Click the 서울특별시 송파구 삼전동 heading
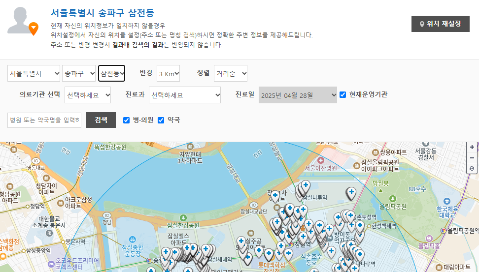The width and height of the screenshot is (479, 272). (103, 13)
